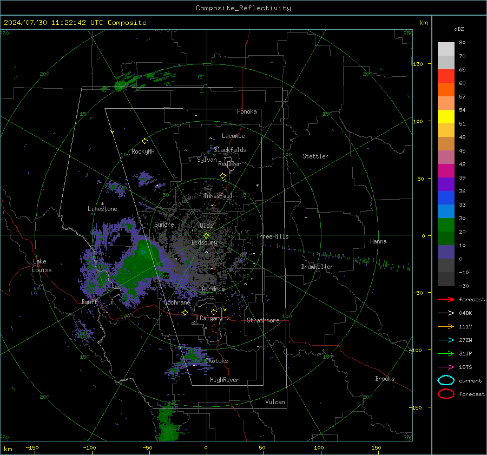Click the magenta 18TS arrow icon

click(446, 367)
